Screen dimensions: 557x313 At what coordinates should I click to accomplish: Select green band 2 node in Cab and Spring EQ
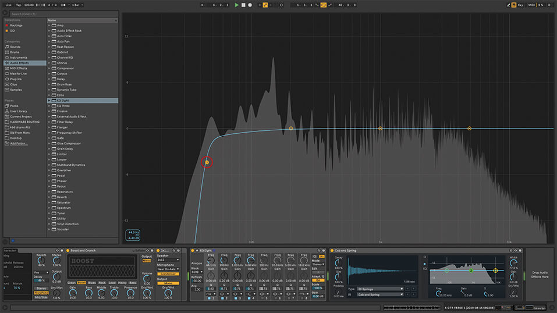(471, 271)
